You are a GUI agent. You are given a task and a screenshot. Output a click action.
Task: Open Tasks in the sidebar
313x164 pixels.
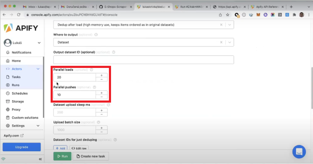point(16,77)
